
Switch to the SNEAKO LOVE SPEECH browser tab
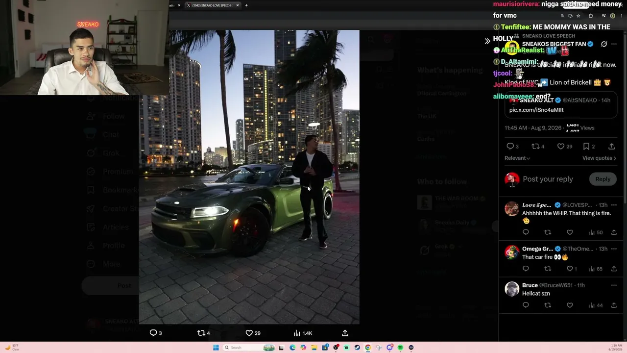click(x=212, y=5)
